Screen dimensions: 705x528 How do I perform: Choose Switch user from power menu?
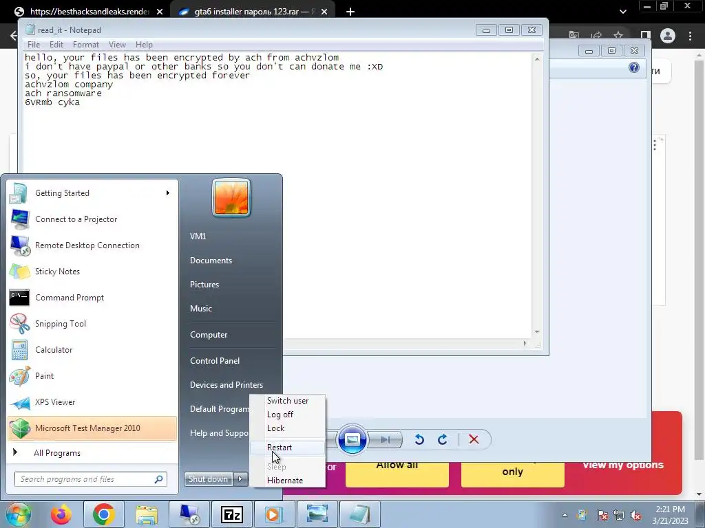(287, 401)
